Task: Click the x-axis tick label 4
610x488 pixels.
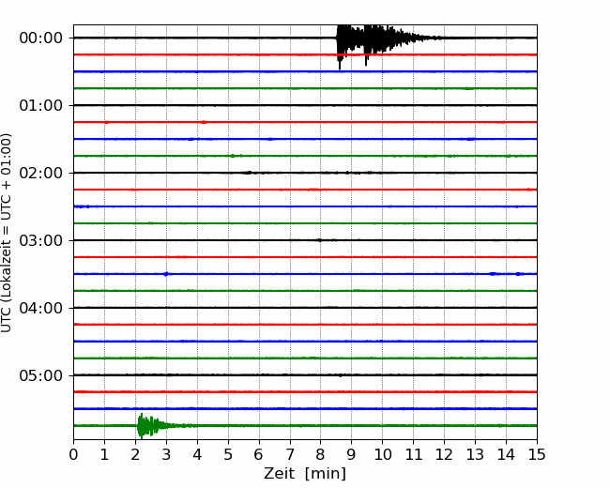Action: (x=197, y=454)
